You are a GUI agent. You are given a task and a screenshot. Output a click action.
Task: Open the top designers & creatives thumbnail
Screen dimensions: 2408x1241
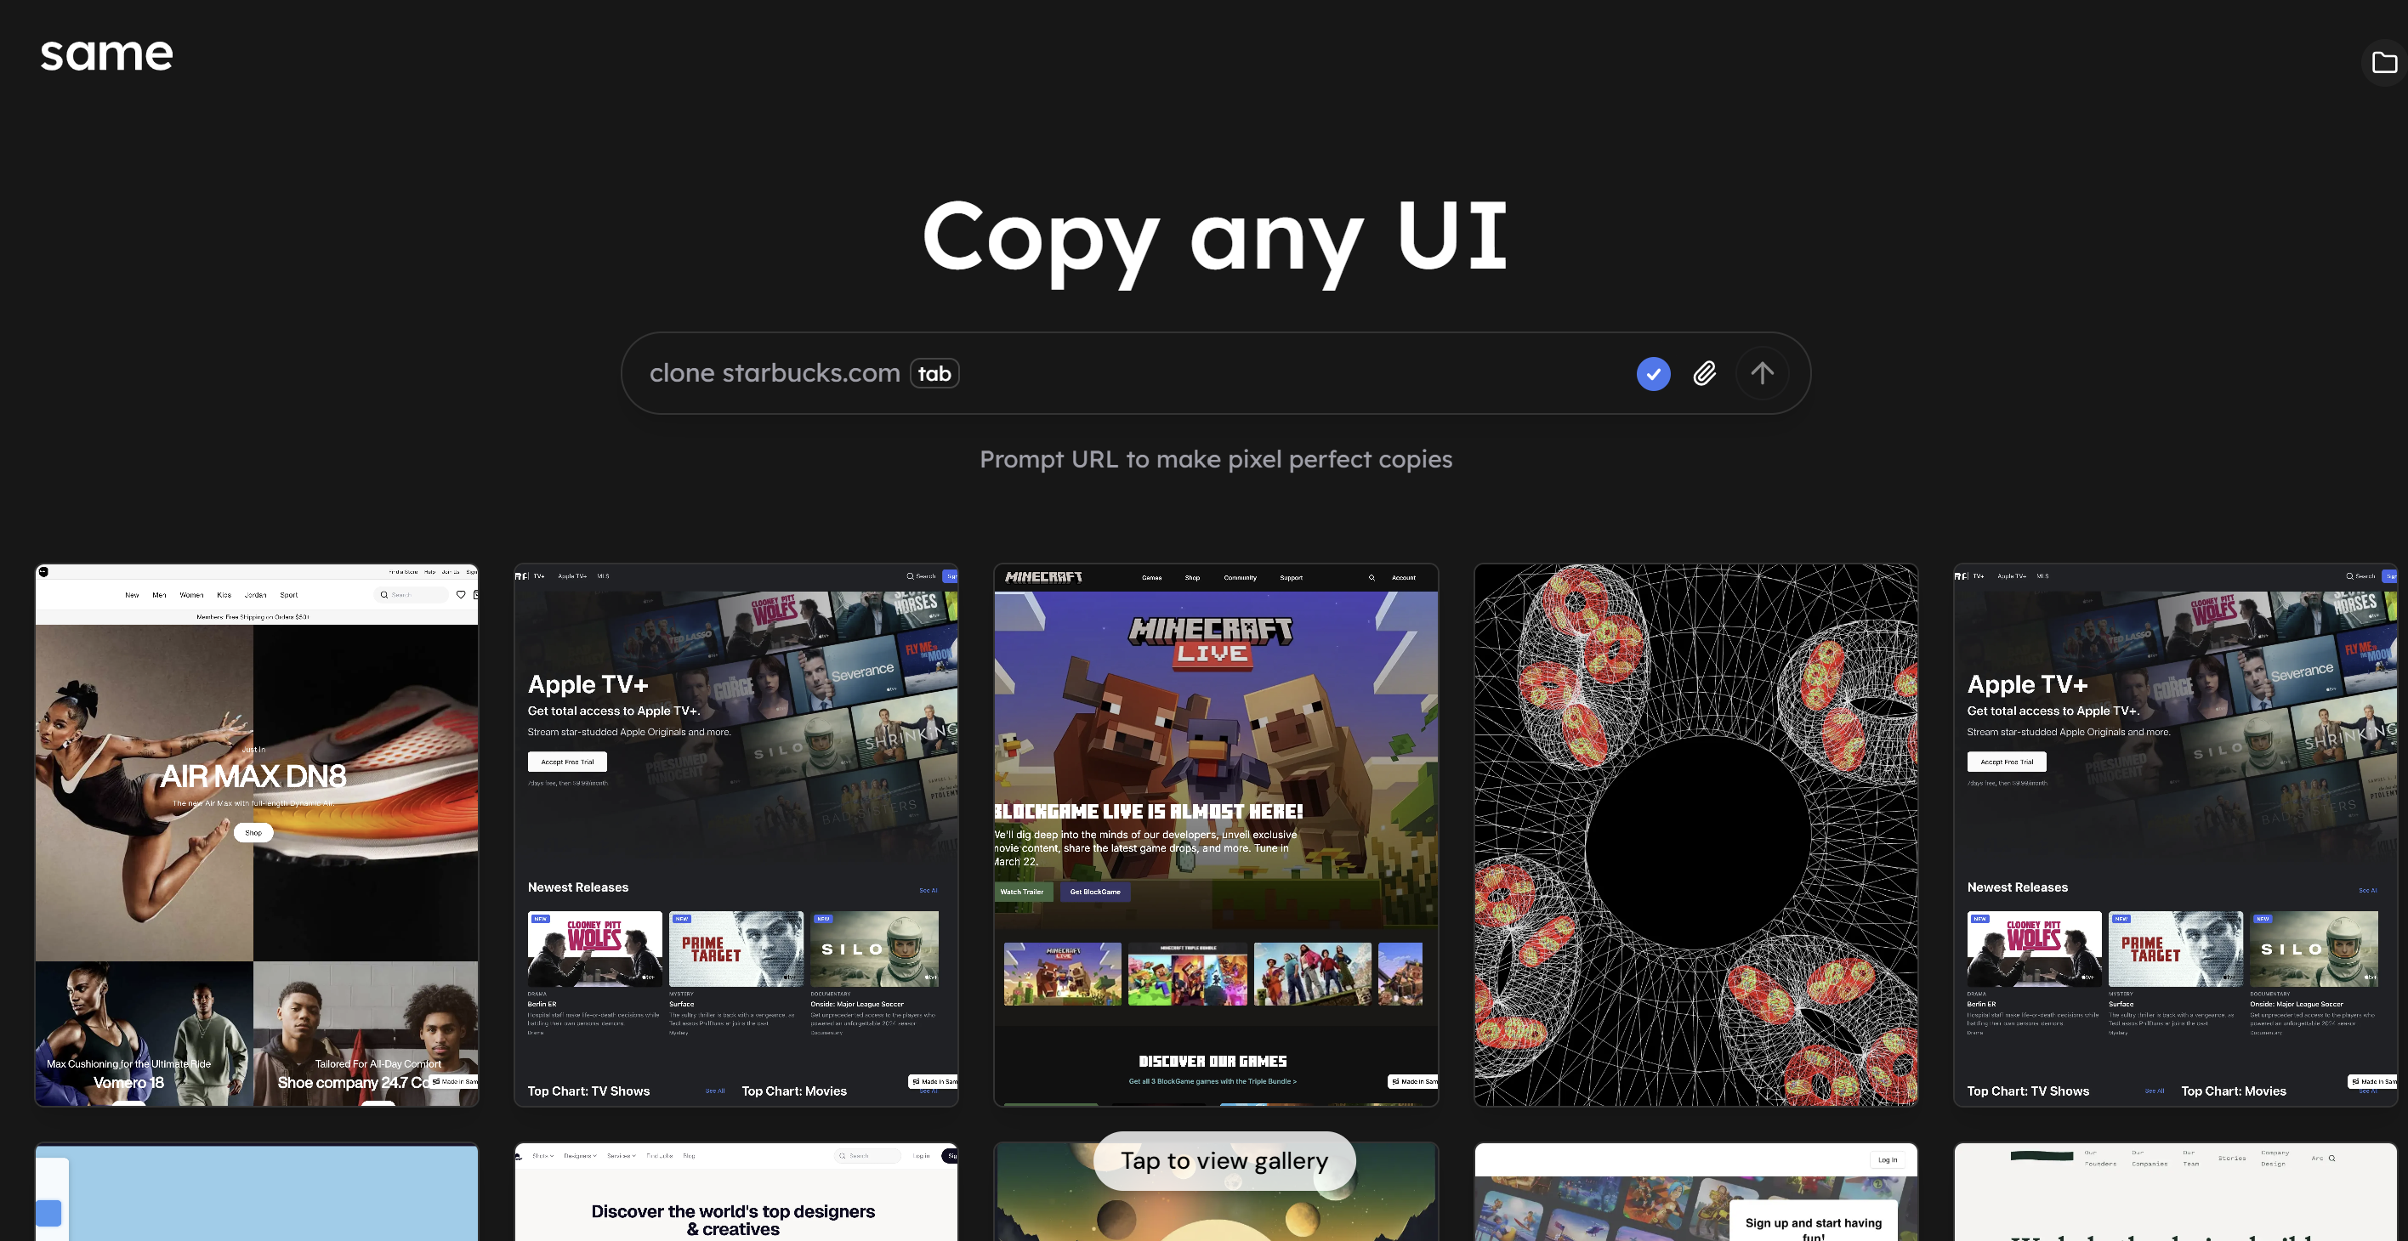pyautogui.click(x=735, y=1192)
